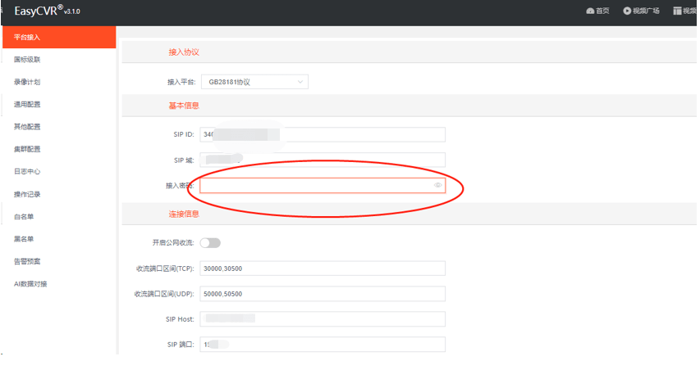Open 国标级联 from the sidebar
This screenshot has height=370, width=700.
[28, 60]
